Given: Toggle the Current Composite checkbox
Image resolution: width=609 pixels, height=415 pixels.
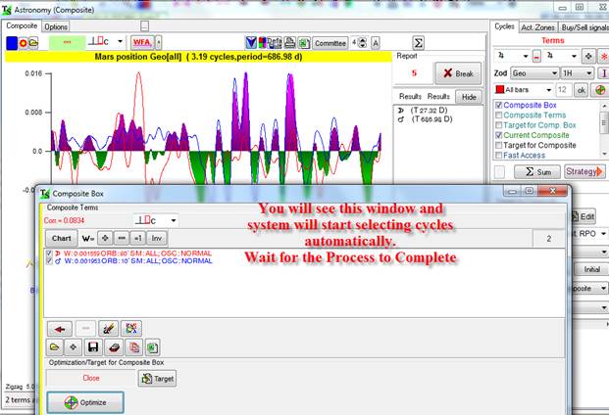Looking at the screenshot, I should click(x=500, y=135).
